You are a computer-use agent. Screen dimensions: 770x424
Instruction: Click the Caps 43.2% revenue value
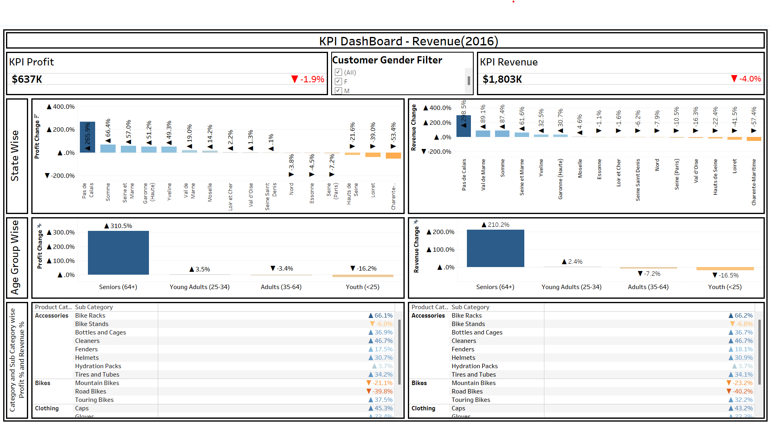(741, 408)
